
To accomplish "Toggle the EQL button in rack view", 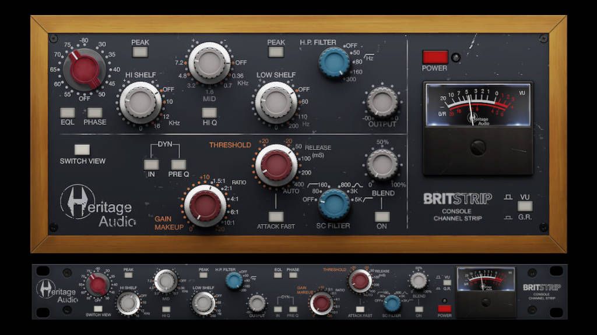I will [278, 275].
